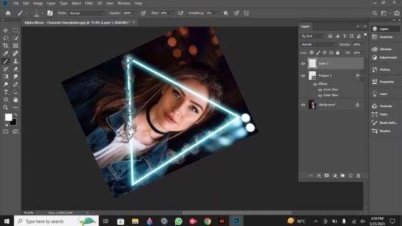Delete layer trash icon
This screenshot has height=226, width=402.
point(359,176)
